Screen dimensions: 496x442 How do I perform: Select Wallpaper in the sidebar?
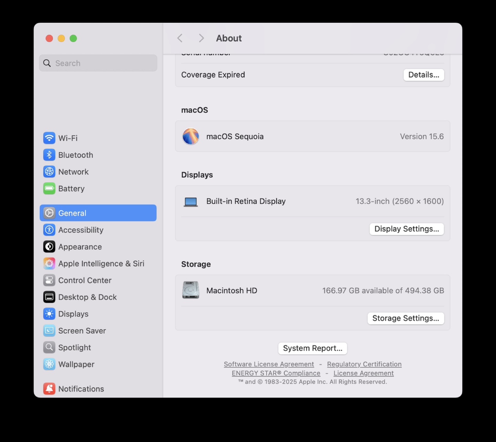pyautogui.click(x=76, y=364)
